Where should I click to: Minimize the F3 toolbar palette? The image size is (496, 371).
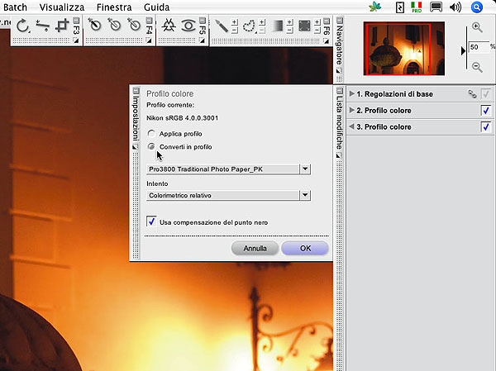[x=76, y=21]
